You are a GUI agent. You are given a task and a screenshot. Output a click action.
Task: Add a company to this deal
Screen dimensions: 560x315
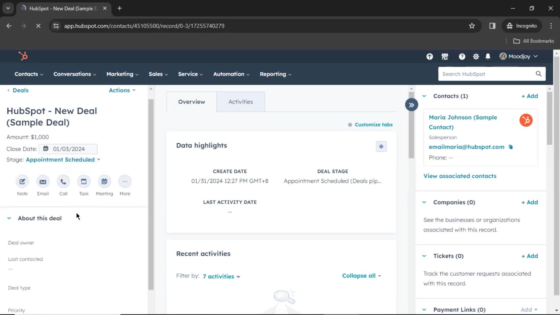tap(530, 202)
